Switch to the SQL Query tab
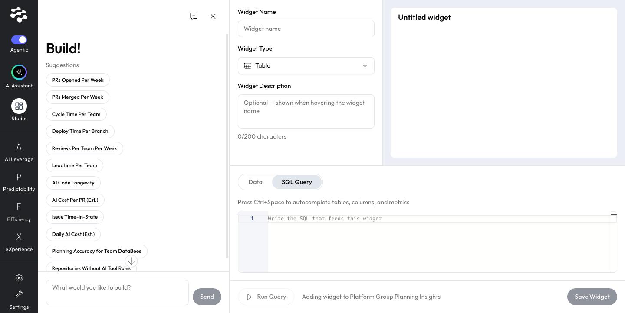This screenshot has width=625, height=313. [297, 182]
